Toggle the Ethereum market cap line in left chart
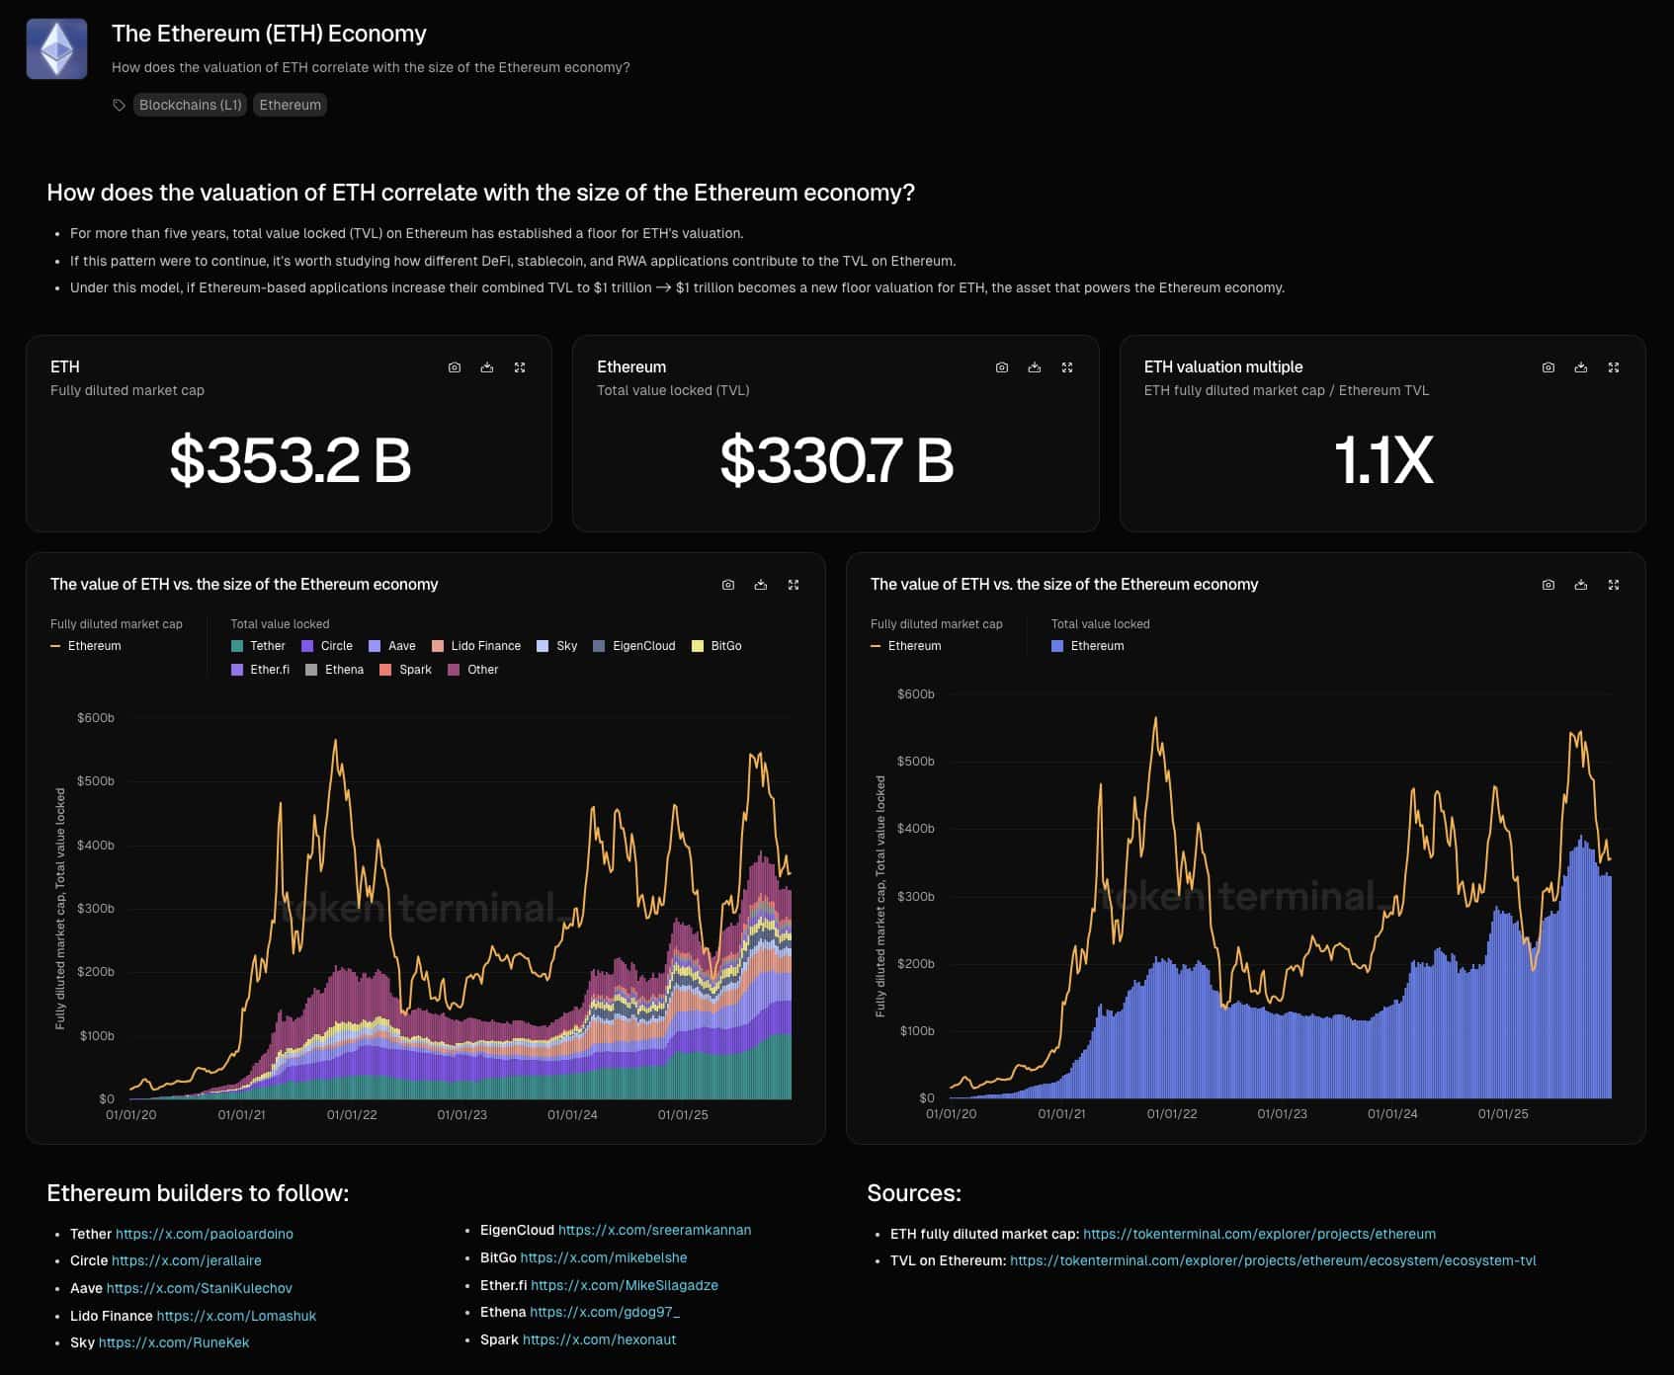Screen dimensions: 1674x1375 86,646
